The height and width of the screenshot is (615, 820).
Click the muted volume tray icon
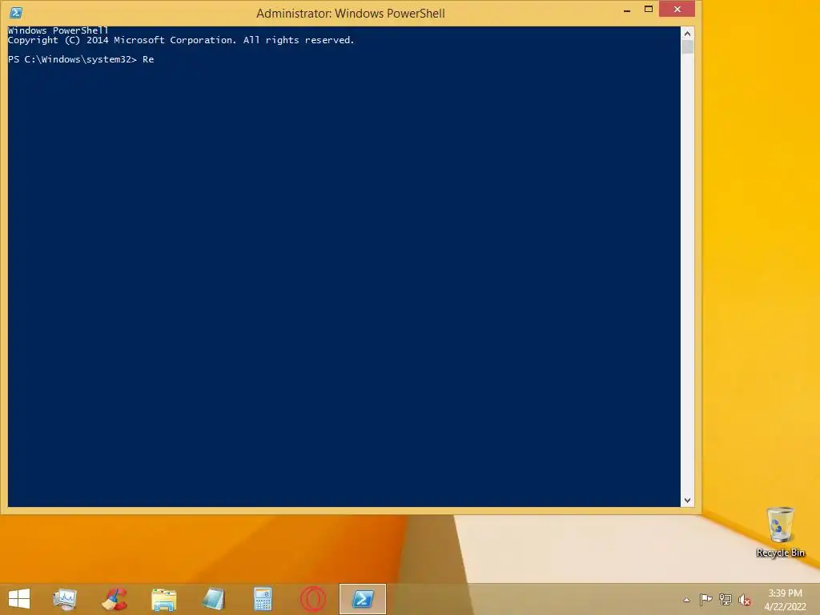tap(744, 600)
